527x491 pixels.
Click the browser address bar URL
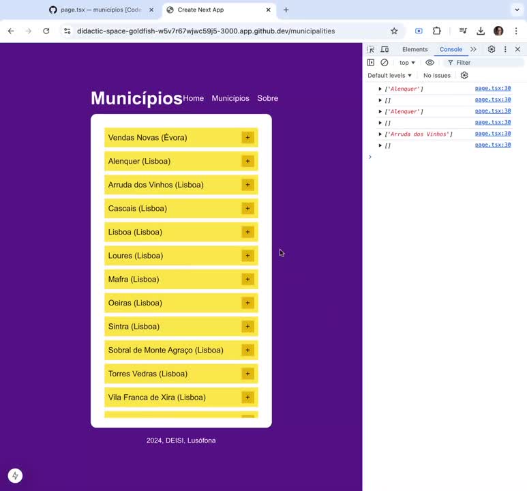pyautogui.click(x=206, y=31)
